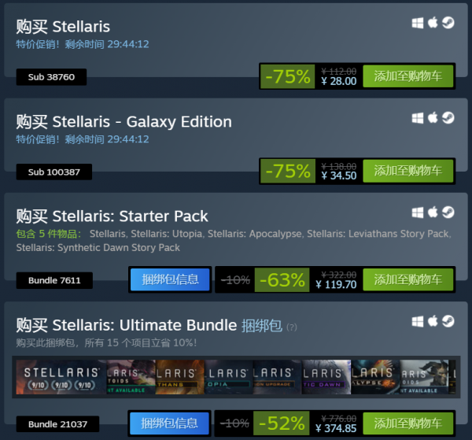Click the Steam icon in Galaxy Edition row
The height and width of the screenshot is (440, 472).
(448, 117)
